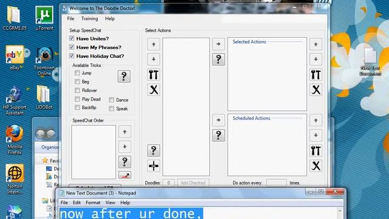Open help for SpeedChat Order
389x219 pixels.
pos(125,162)
